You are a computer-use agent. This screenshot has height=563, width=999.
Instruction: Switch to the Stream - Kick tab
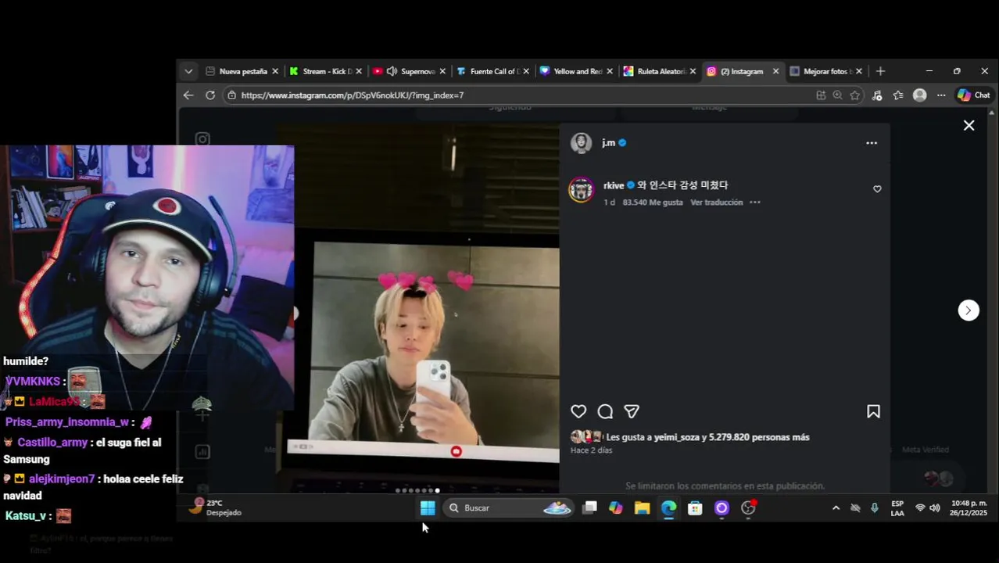[x=327, y=71]
